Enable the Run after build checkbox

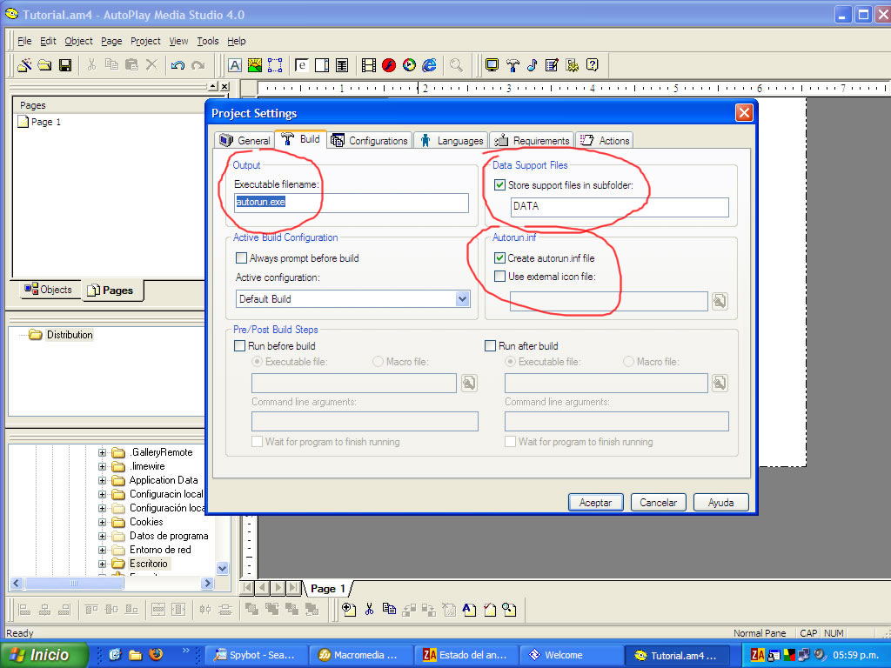click(x=491, y=346)
